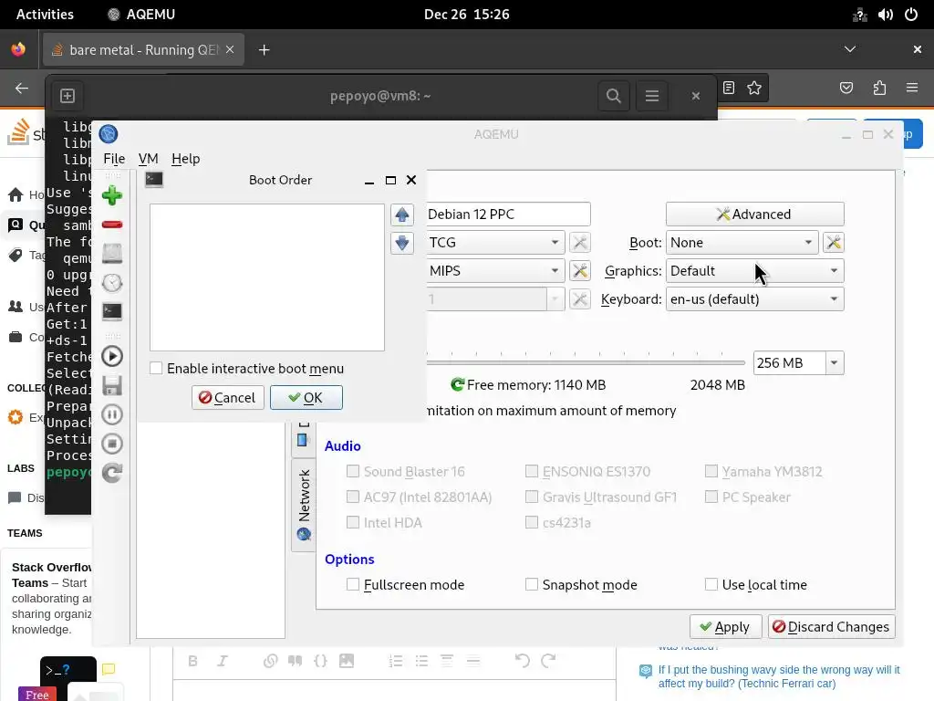
Task: Bookmark the page with the star icon
Action: [x=754, y=89]
